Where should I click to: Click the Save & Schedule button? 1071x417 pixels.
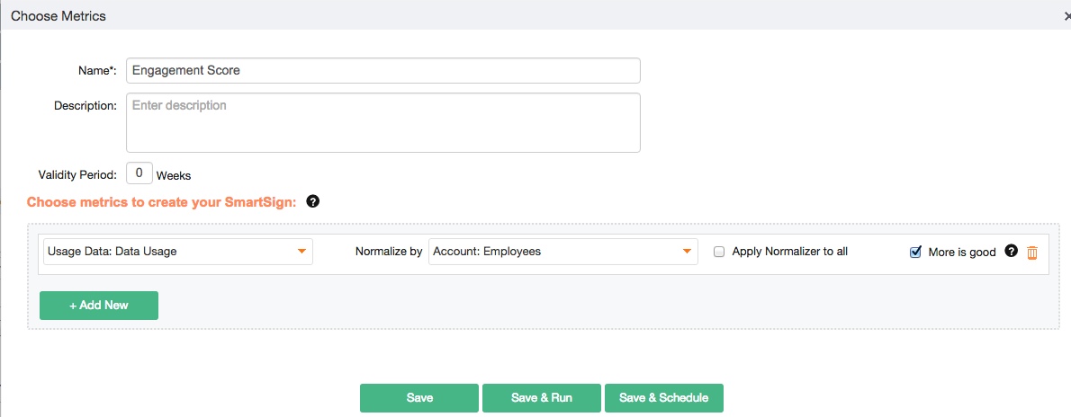(663, 398)
